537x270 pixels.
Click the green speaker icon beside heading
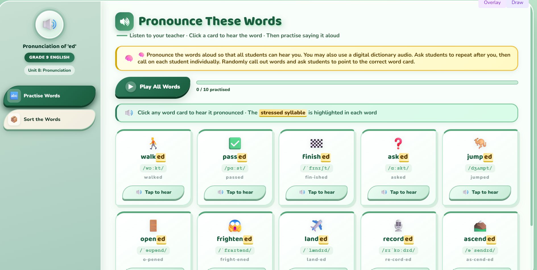(x=124, y=21)
